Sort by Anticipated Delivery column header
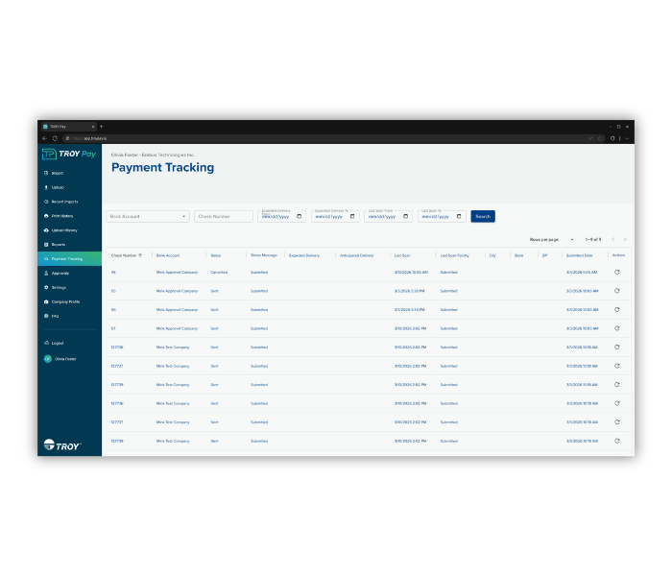This screenshot has width=672, height=576. click(x=356, y=255)
